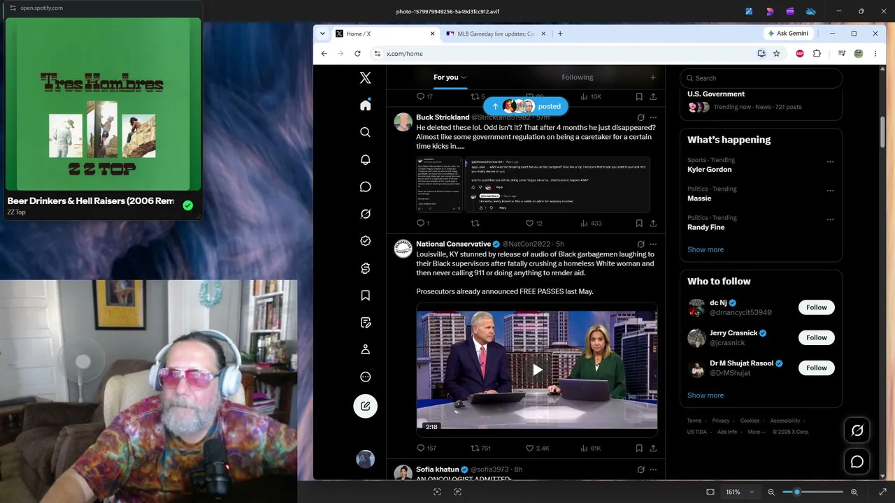Play the news anchors video

click(x=537, y=370)
